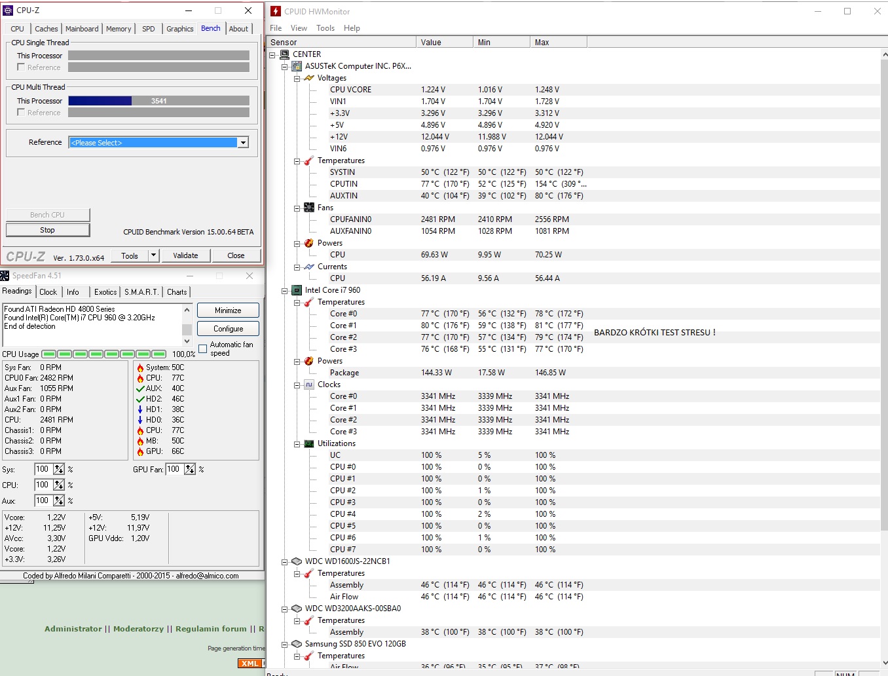Click the CPUID HWMonitor title bar icon
888x676 pixels.
[276, 11]
